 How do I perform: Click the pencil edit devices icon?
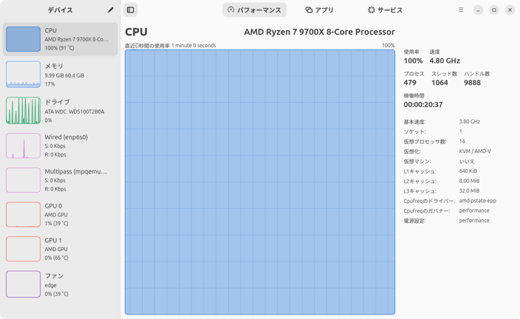(x=111, y=10)
